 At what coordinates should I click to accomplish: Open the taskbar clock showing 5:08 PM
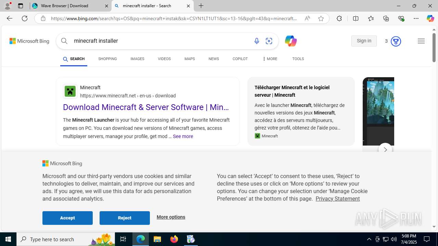tap(409, 239)
